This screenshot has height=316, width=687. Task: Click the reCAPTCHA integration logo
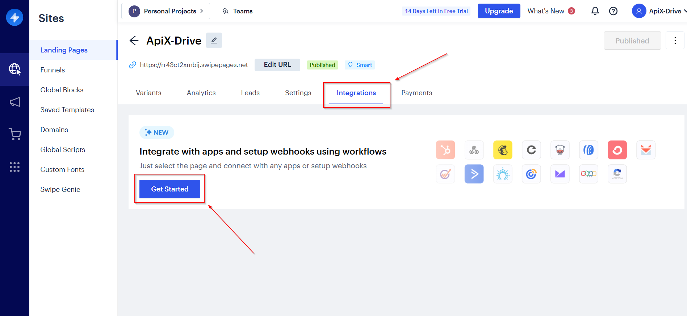[x=617, y=174]
